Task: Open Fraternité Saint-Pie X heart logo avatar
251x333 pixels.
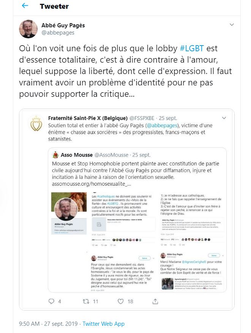Action: coord(36,124)
